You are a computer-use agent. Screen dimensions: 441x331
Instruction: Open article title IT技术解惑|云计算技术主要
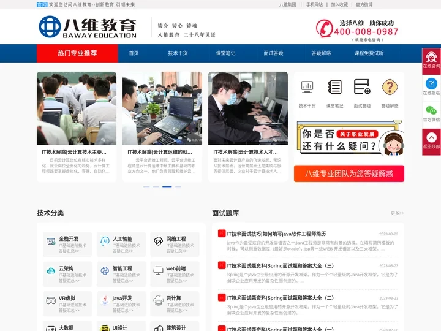point(74,152)
